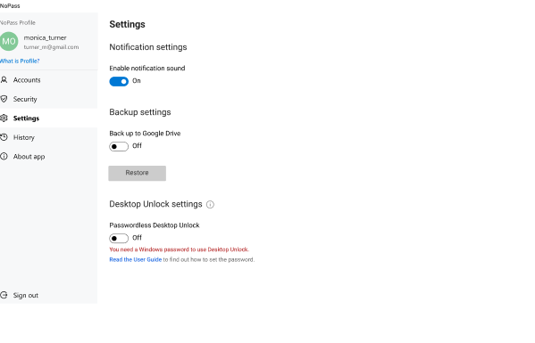This screenshot has height=343, width=535.
Task: Click the Security shield icon
Action: coord(4,99)
